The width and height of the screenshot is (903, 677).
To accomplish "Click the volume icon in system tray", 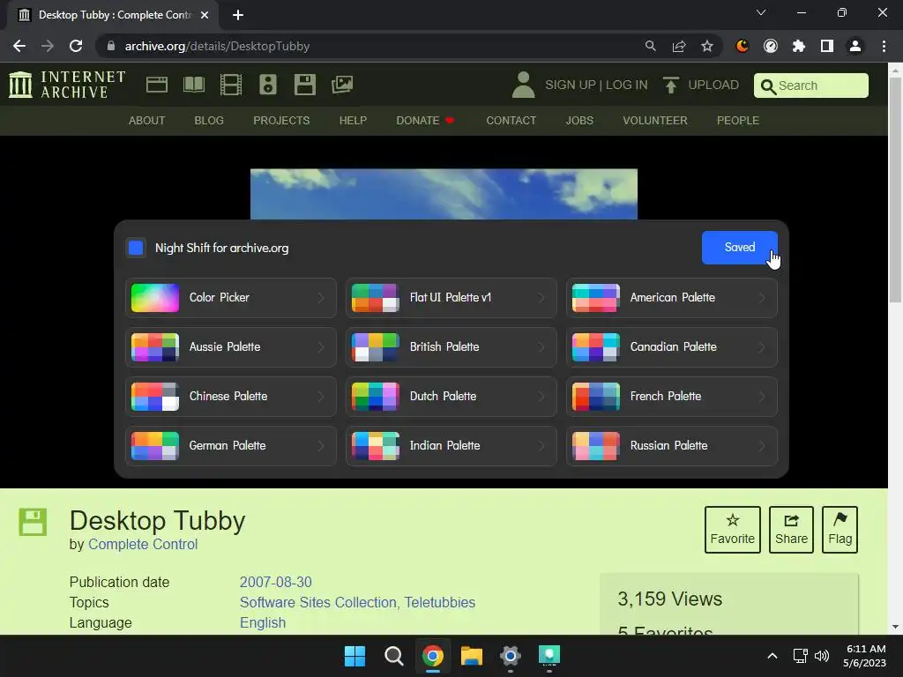I will [x=822, y=656].
